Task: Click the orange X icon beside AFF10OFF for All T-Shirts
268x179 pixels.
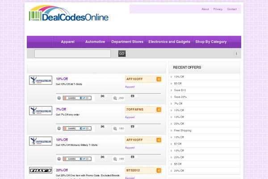Action: 159,79
